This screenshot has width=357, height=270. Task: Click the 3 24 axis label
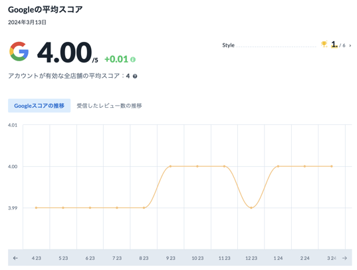pyautogui.click(x=332, y=258)
